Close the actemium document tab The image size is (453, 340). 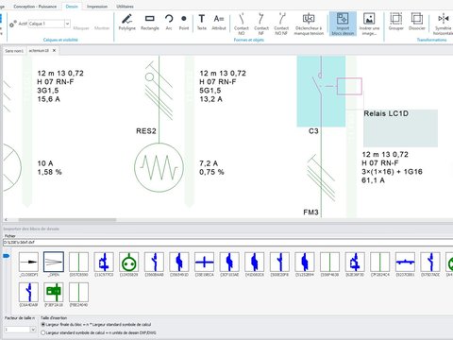[x=54, y=50]
